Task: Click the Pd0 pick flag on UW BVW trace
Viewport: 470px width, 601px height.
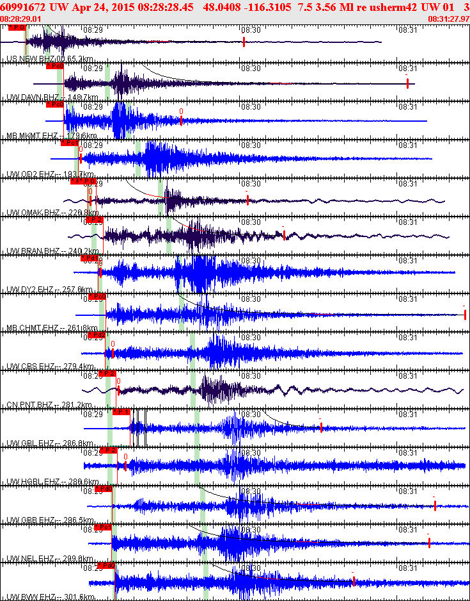Action: click(106, 565)
